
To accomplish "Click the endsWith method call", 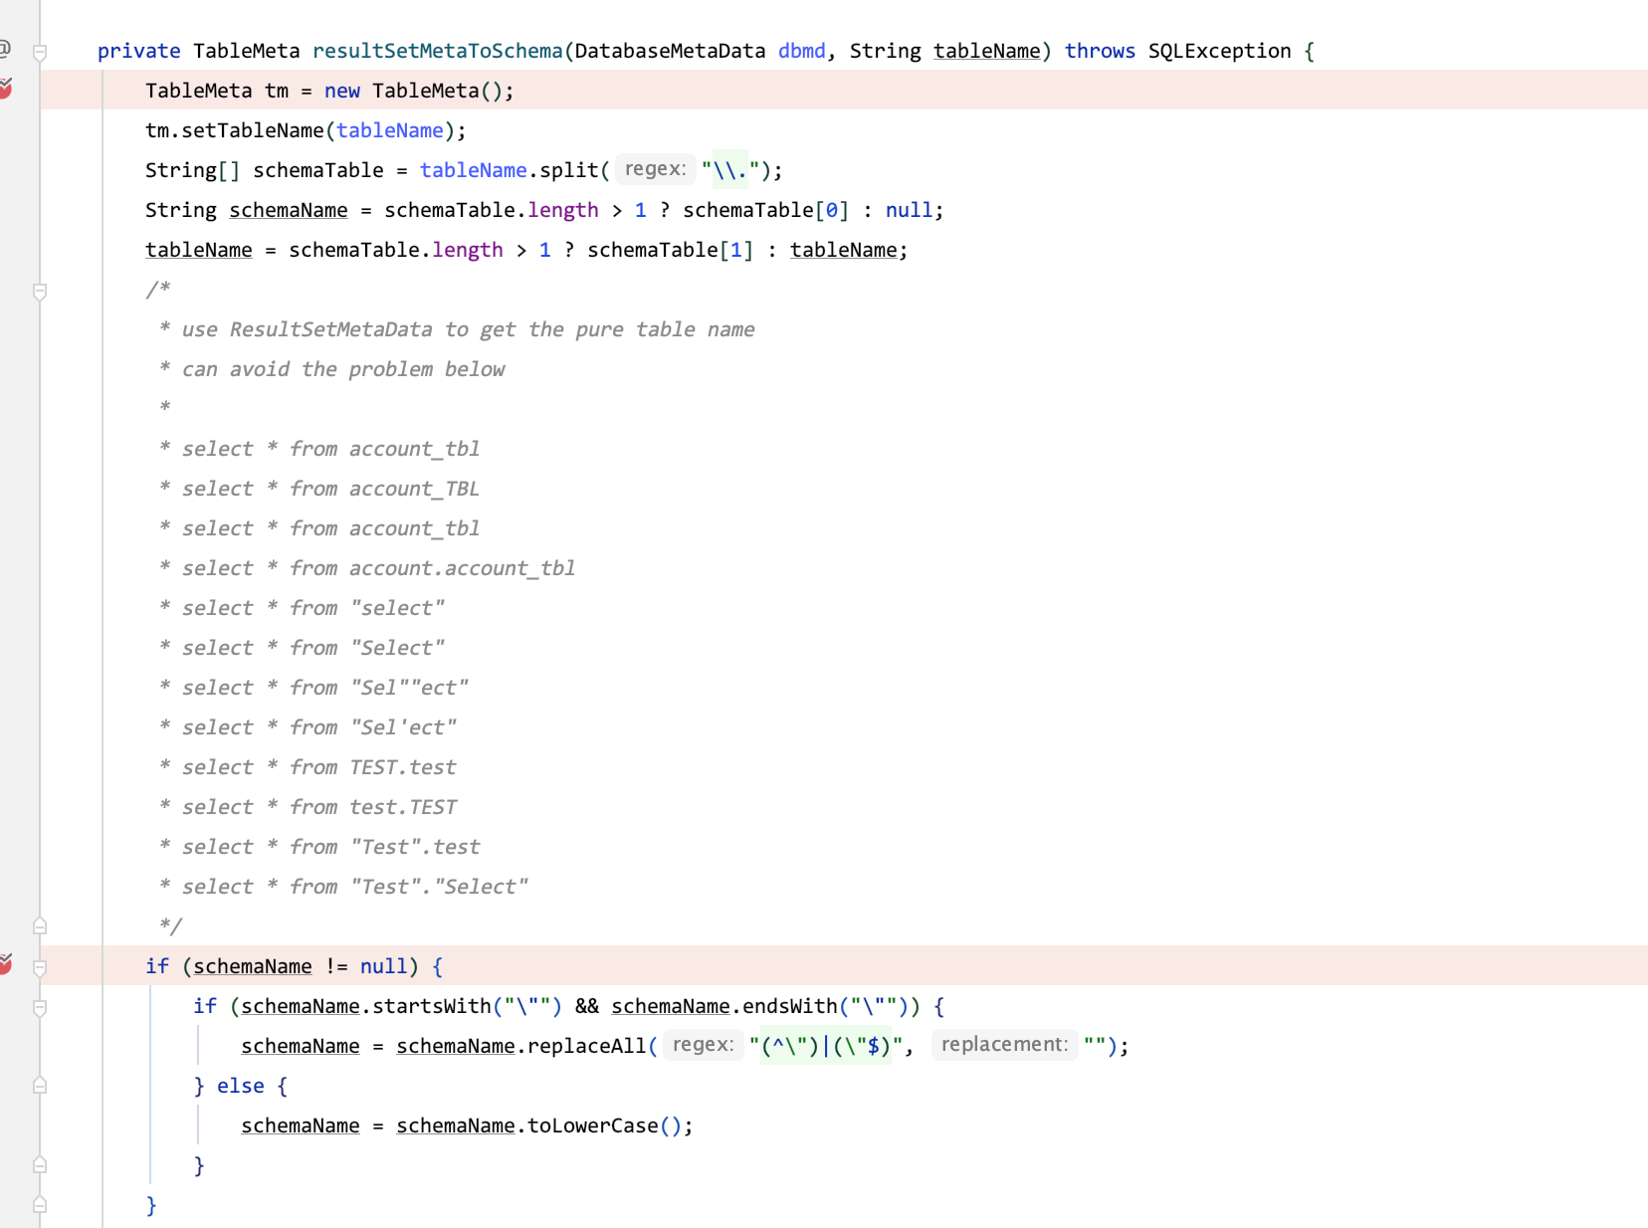I will [x=790, y=1006].
